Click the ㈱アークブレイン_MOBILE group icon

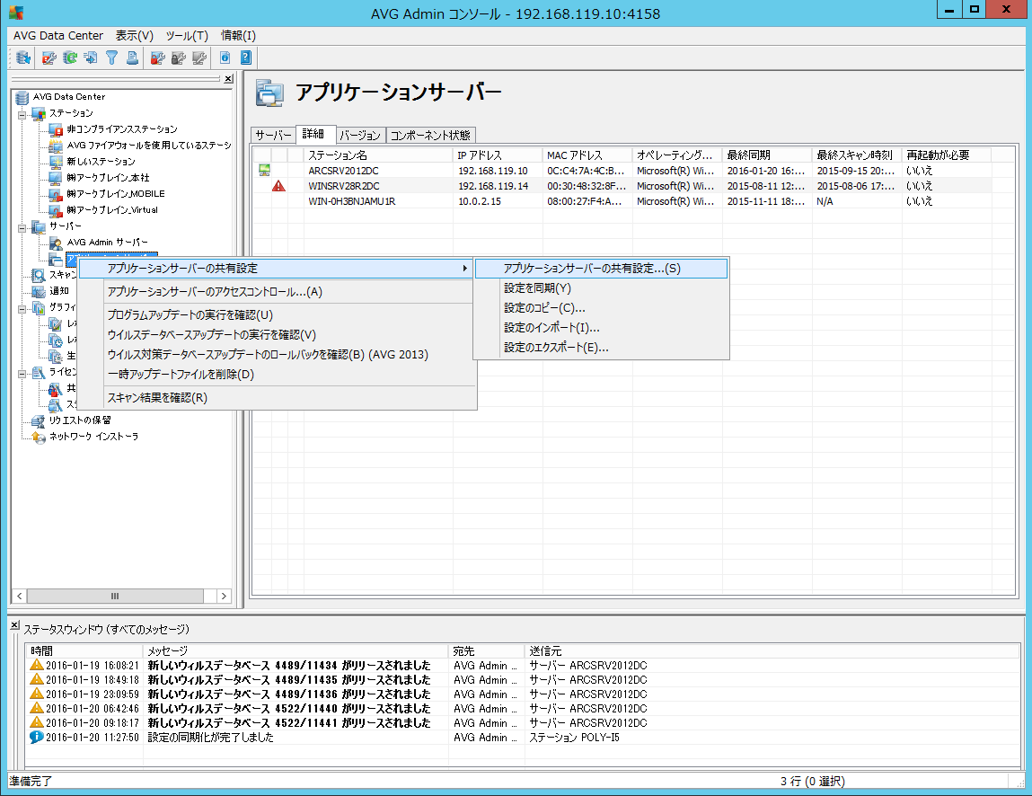(x=56, y=194)
